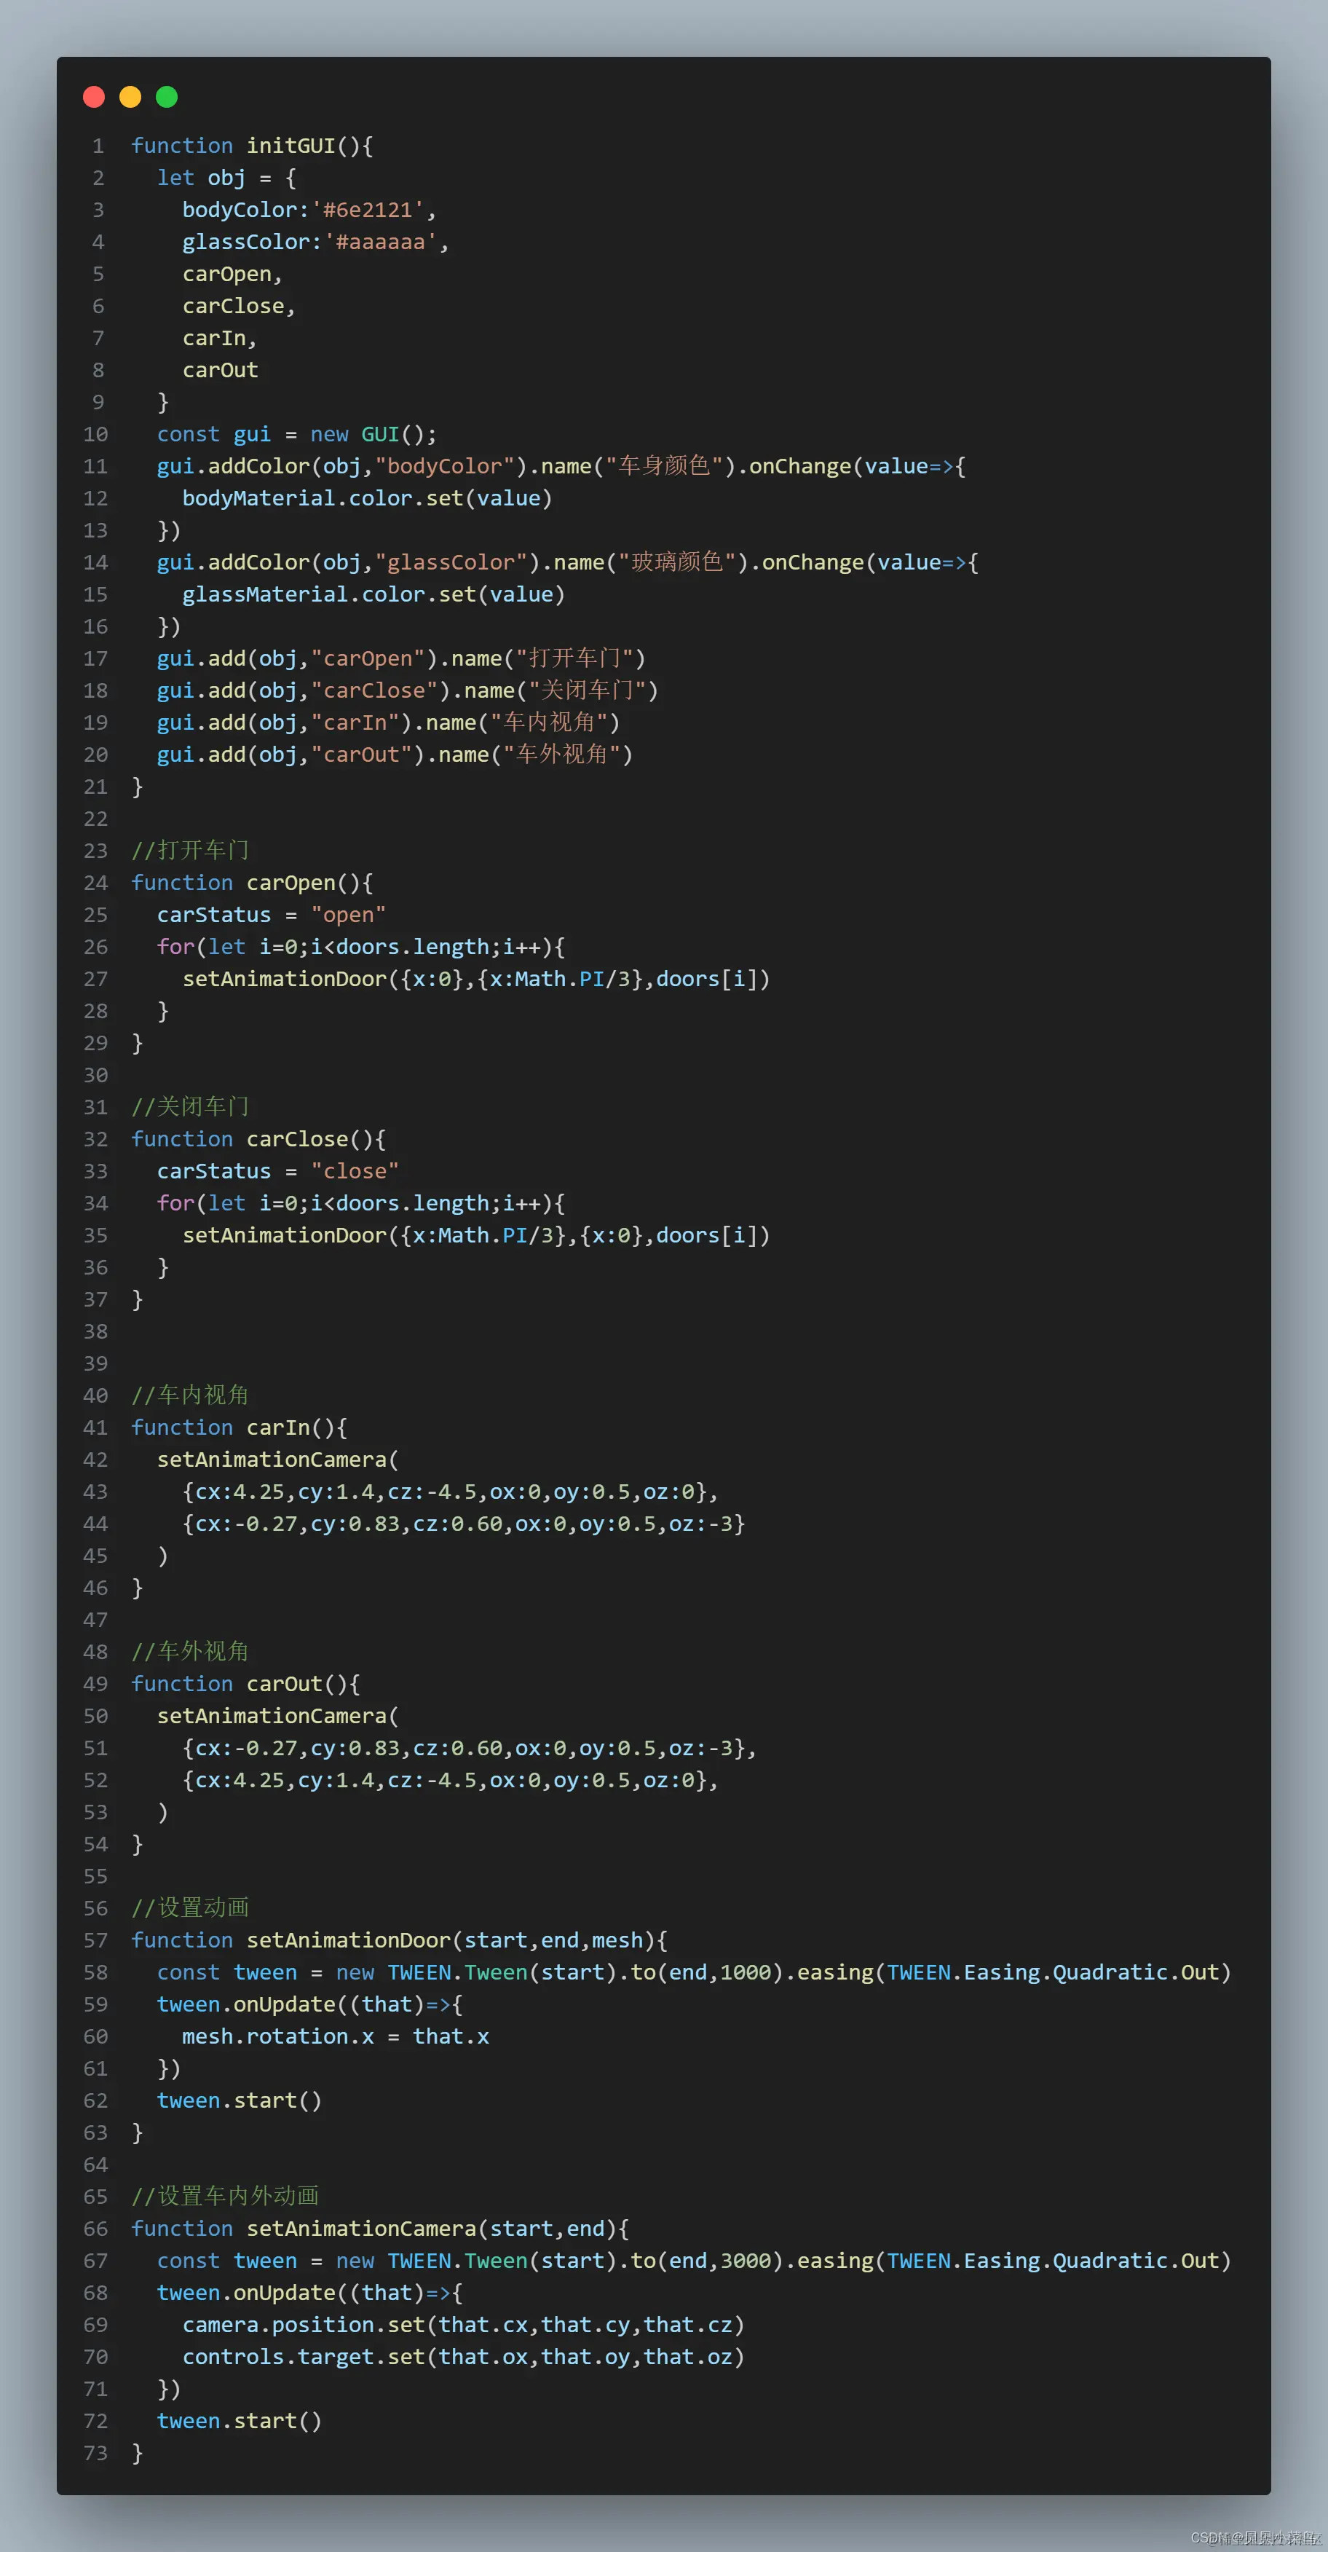Click the comment '//车内视角'
Image resolution: width=1328 pixels, height=2552 pixels.
(190, 1395)
